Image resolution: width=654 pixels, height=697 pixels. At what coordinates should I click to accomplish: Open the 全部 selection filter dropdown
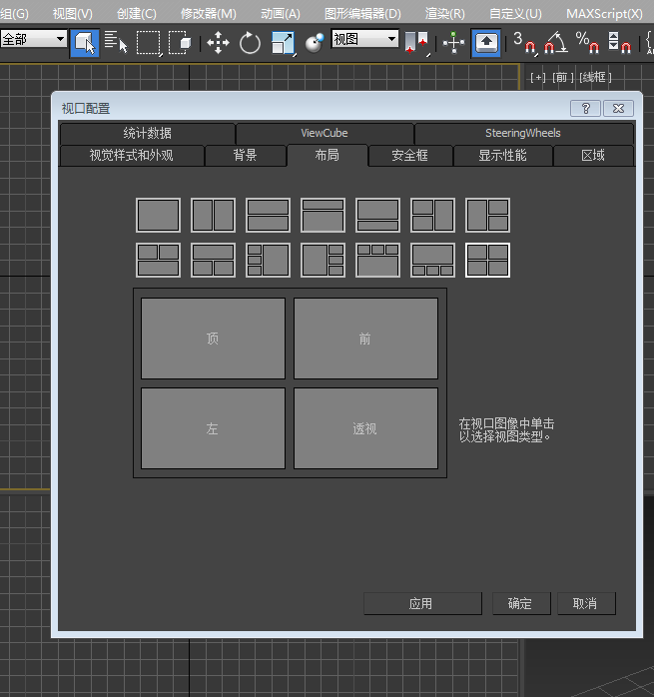(x=34, y=39)
